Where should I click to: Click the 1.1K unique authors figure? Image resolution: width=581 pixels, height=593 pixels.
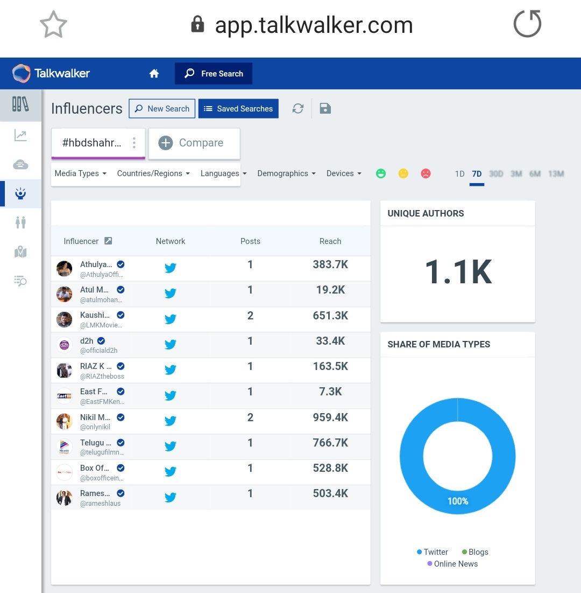tap(458, 272)
